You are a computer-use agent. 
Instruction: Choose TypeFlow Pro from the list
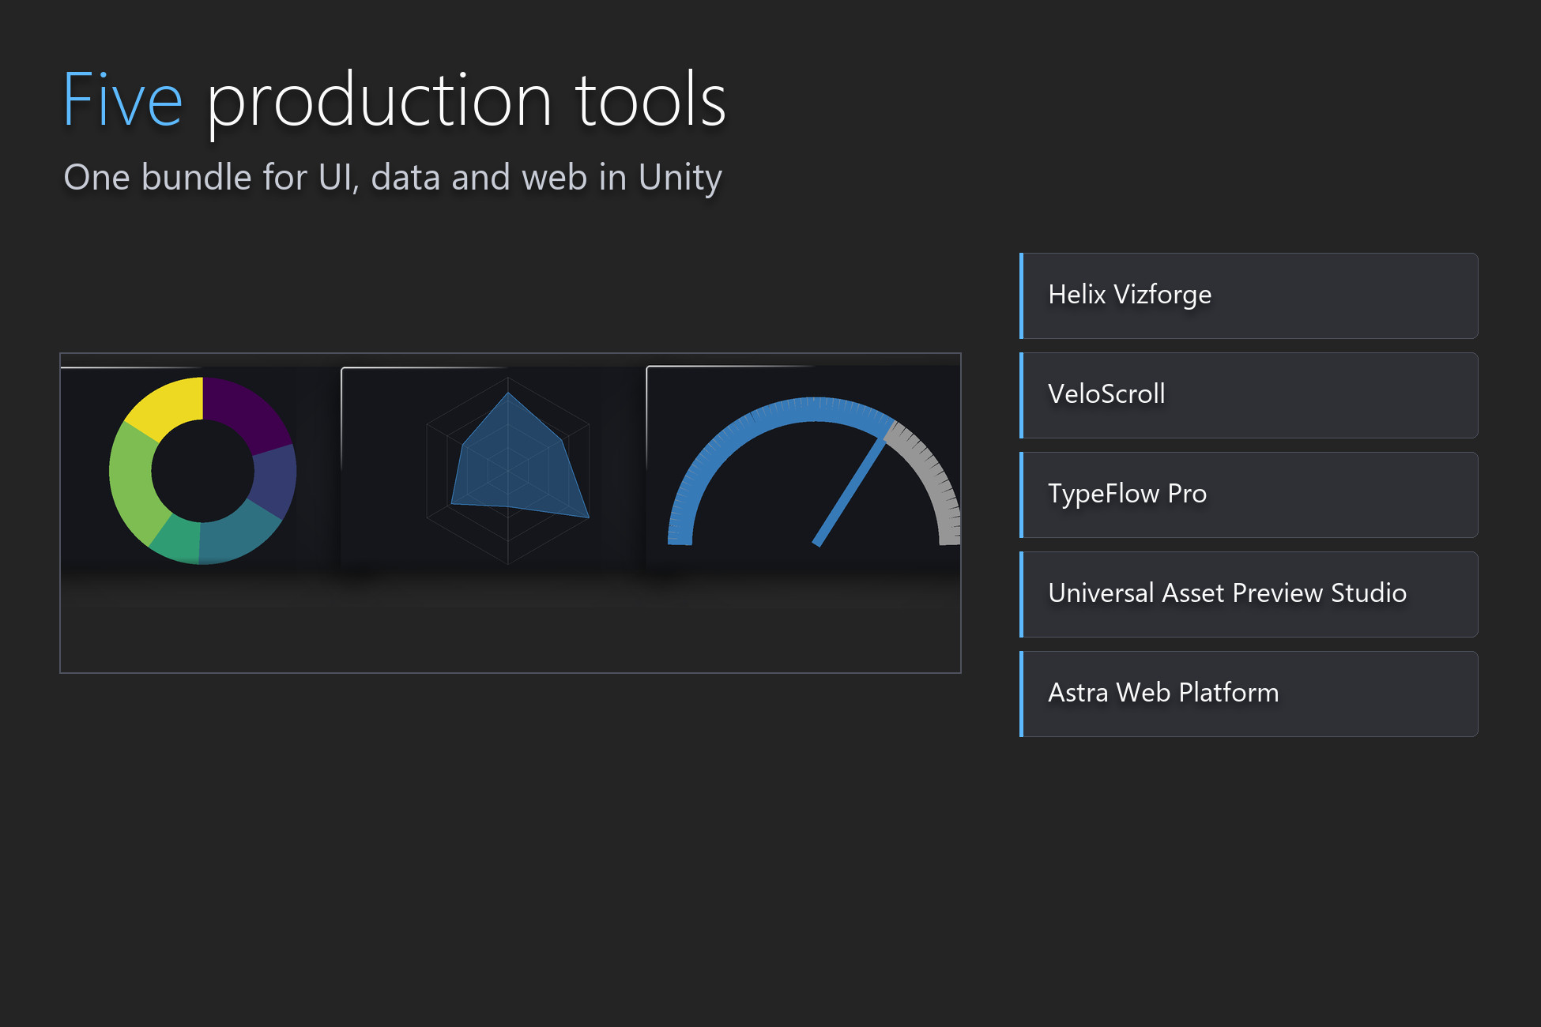click(1249, 495)
